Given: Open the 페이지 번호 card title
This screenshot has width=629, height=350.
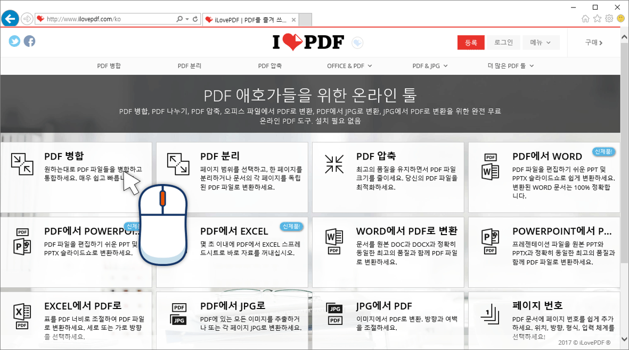Looking at the screenshot, I should (x=537, y=305).
